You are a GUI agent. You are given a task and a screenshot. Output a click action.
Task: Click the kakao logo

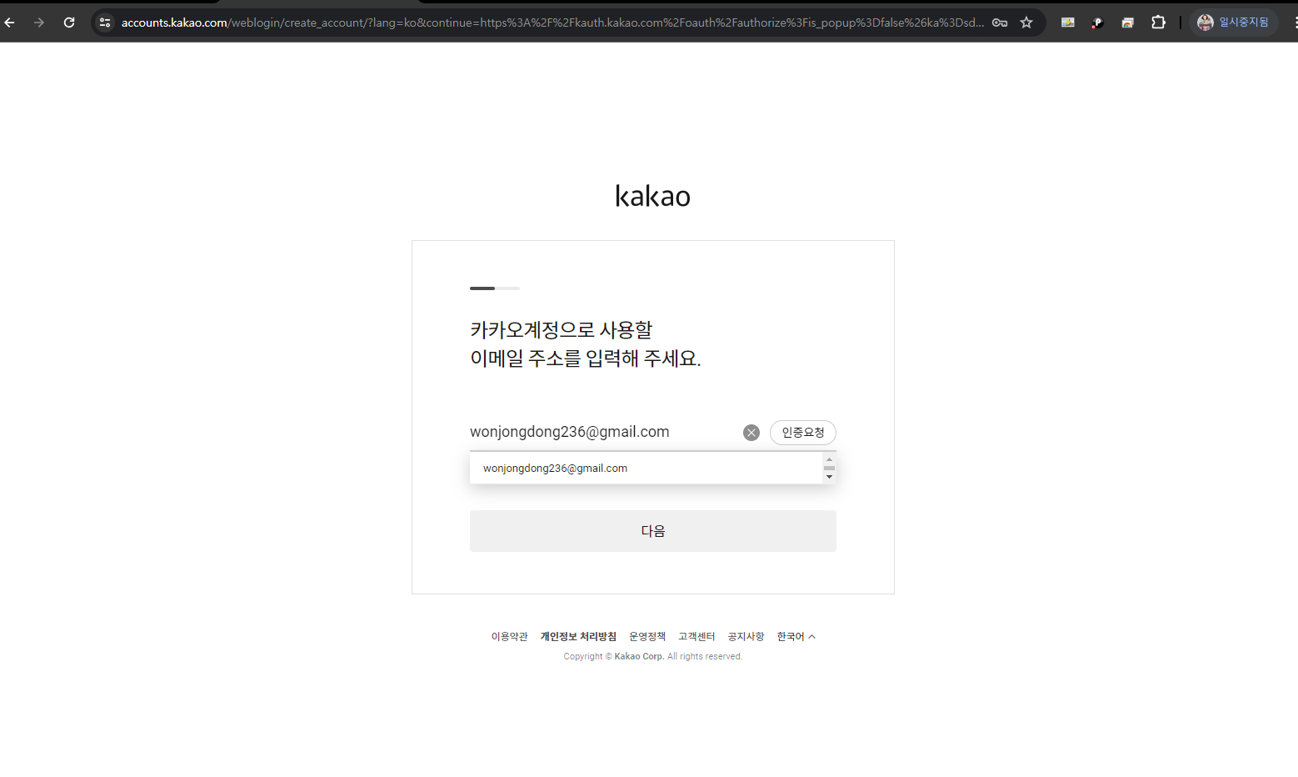point(652,196)
